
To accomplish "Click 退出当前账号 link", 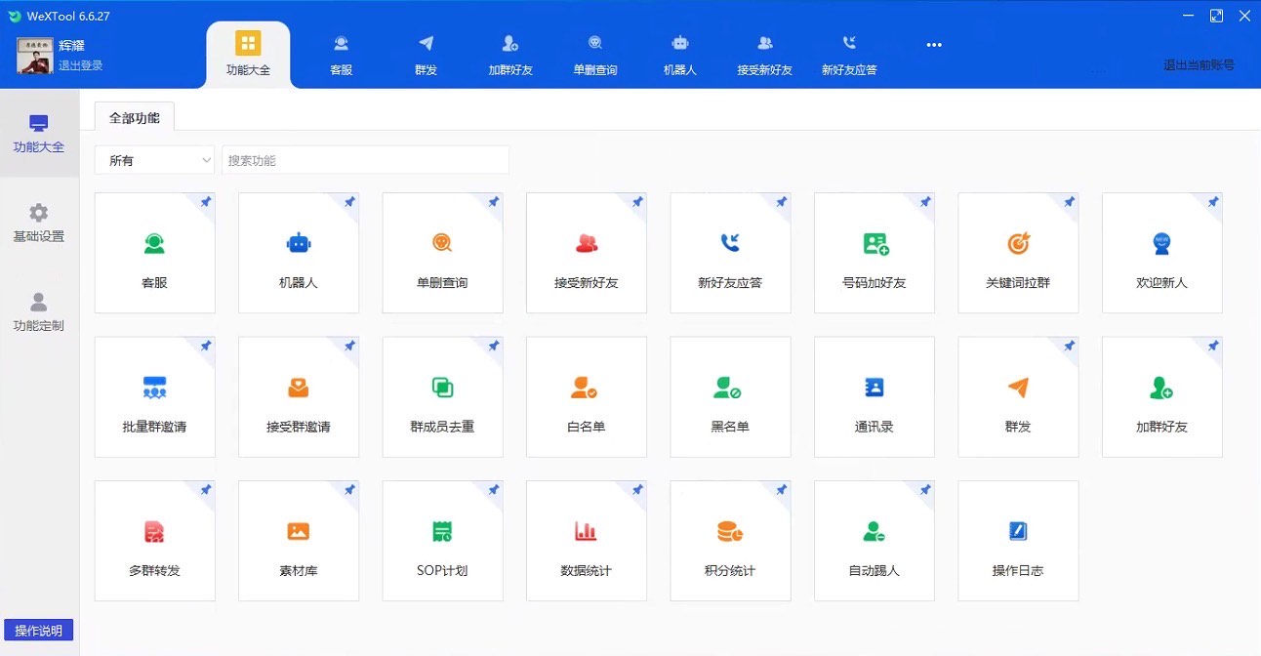I will pos(1199,65).
